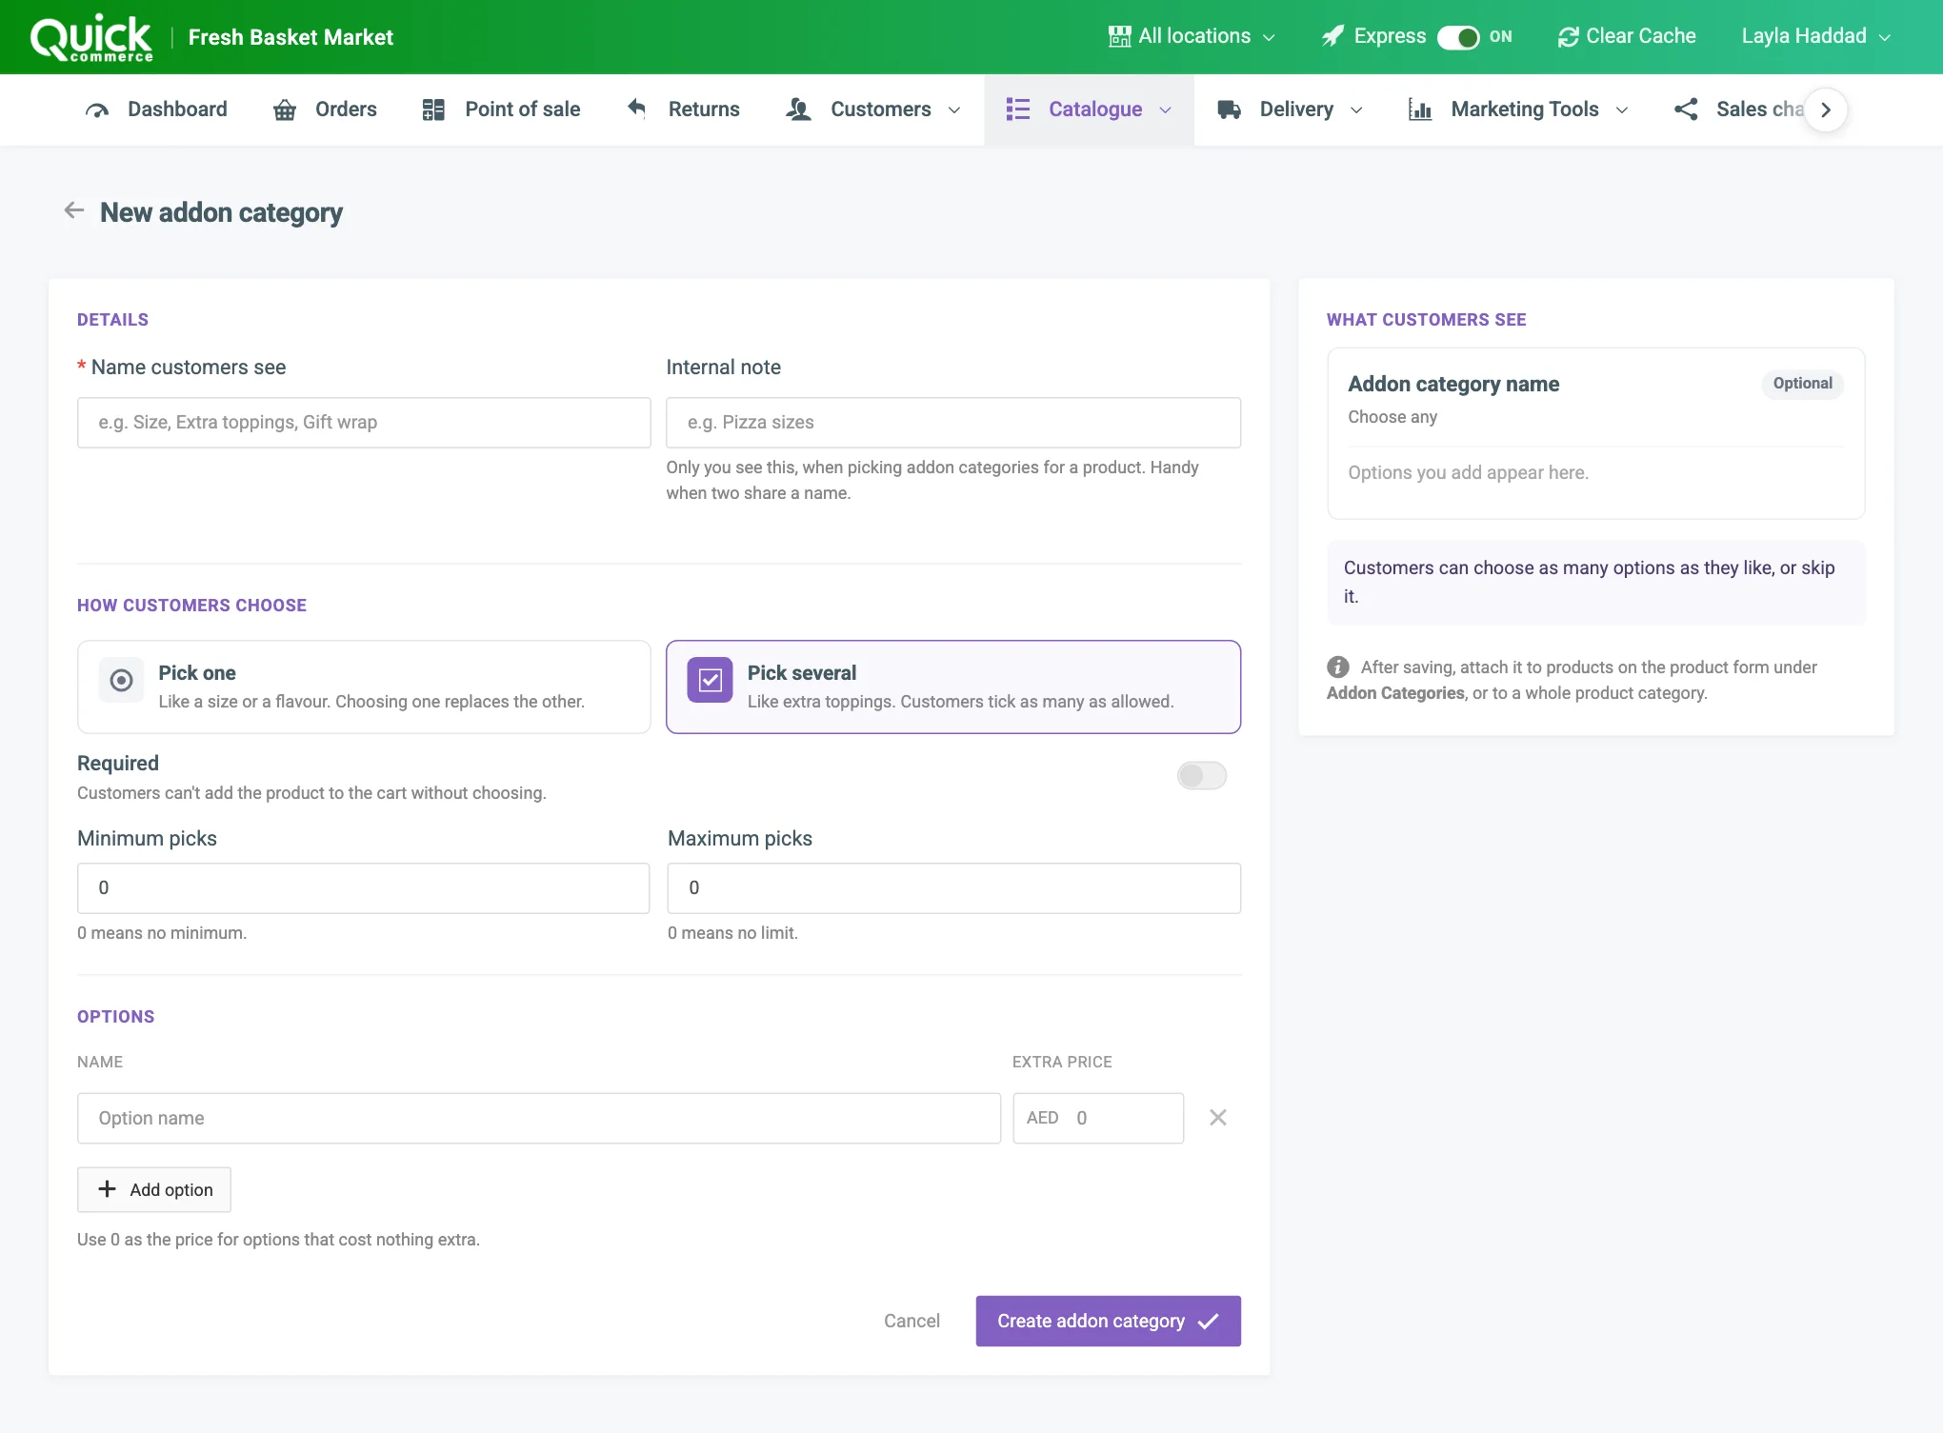Viewport: 1943px width, 1433px height.
Task: Expand the Marketing Tools menu chevron
Action: (1622, 110)
